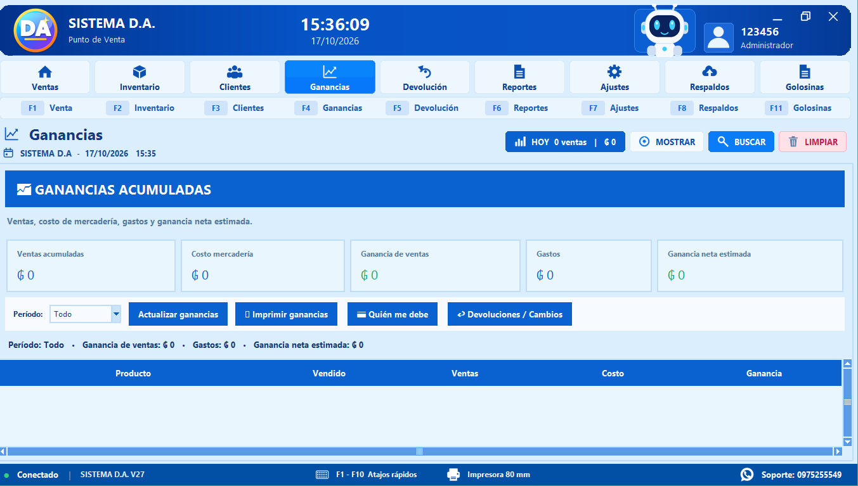
Task: Open Ajustes via the gear icon
Action: pyautogui.click(x=614, y=72)
